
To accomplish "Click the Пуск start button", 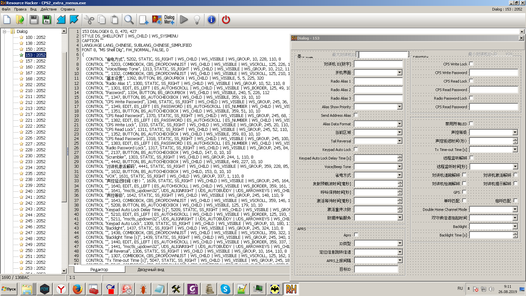I will (9, 289).
